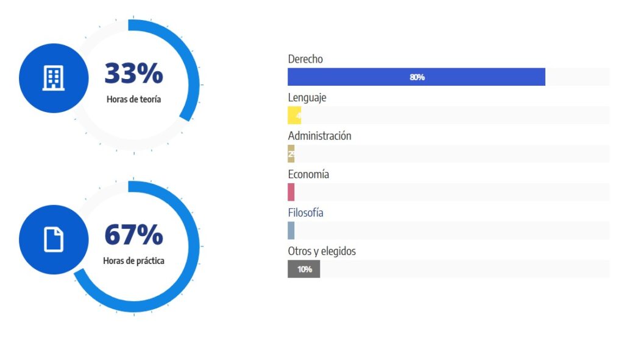Click the 33% theory hours figure
This screenshot has height=348, width=624.
coord(133,74)
